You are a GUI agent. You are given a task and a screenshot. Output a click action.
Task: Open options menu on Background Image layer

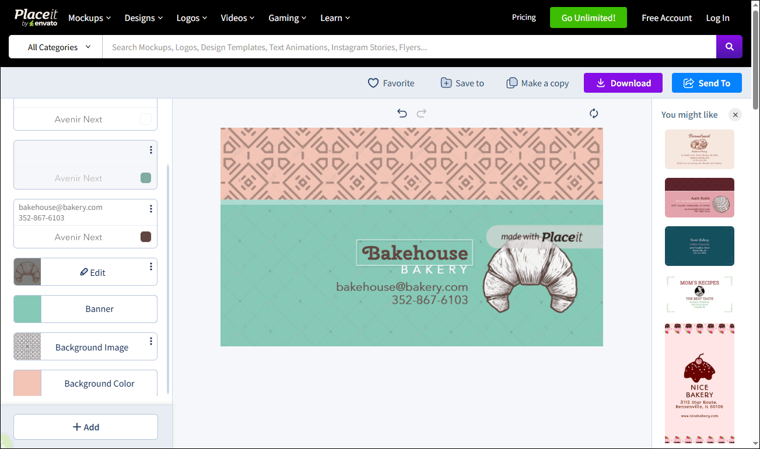pos(151,341)
